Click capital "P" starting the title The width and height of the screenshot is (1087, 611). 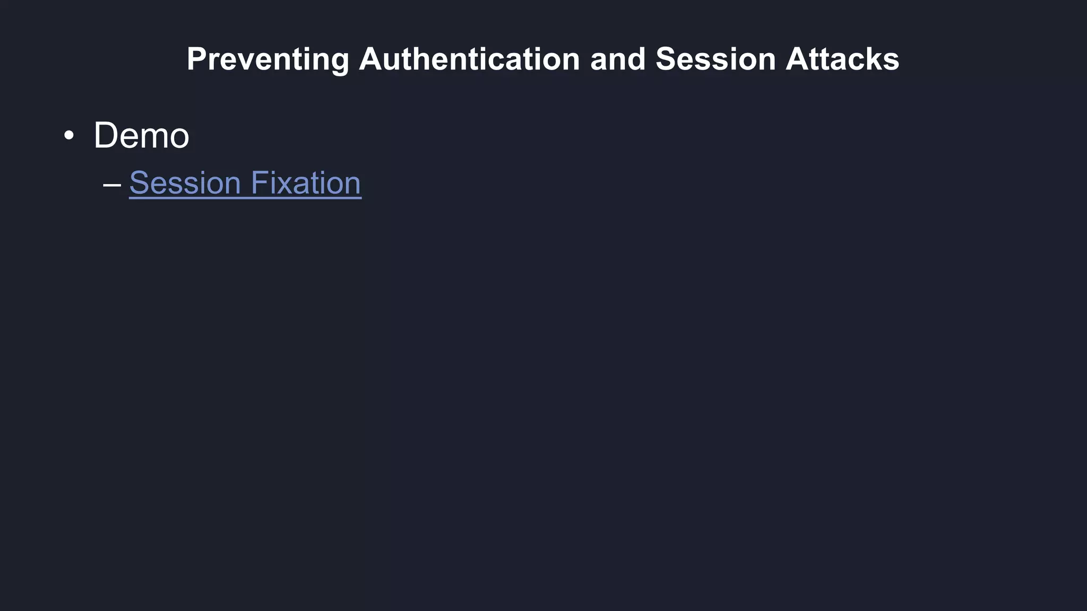click(196, 59)
